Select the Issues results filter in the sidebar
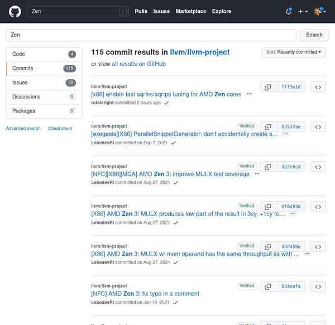The width and height of the screenshot is (335, 325). [44, 83]
